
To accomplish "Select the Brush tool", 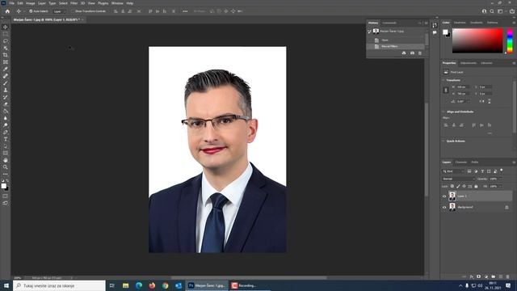I will pos(6,82).
